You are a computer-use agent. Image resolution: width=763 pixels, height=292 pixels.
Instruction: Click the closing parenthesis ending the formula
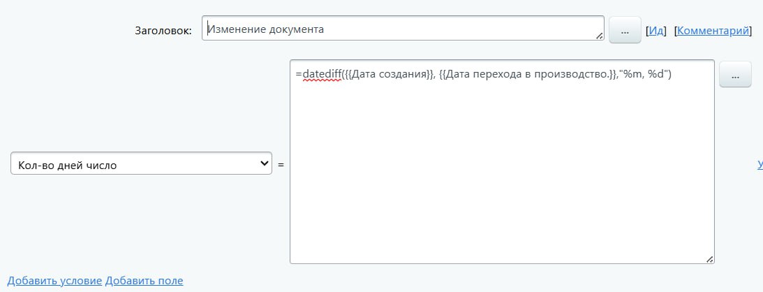tap(669, 75)
